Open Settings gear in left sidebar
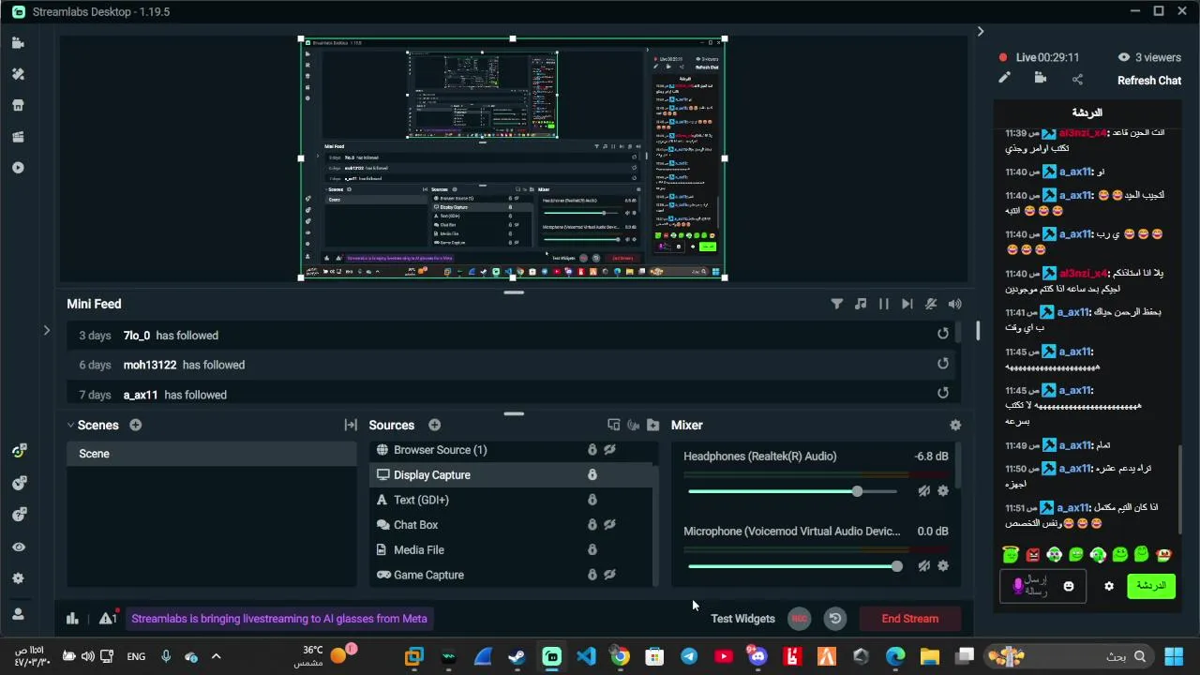 pyautogui.click(x=19, y=578)
